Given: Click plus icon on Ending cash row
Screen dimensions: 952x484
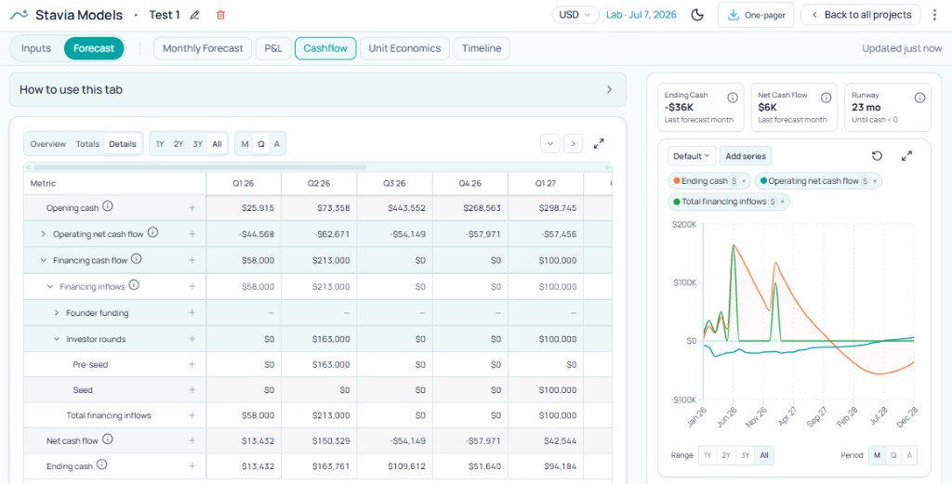Looking at the screenshot, I should pos(192,466).
